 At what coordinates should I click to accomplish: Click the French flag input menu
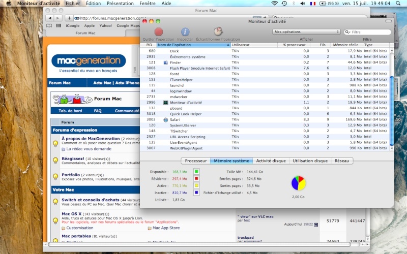[313, 4]
